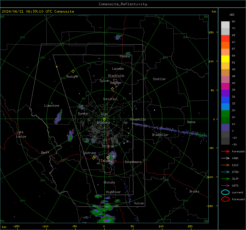Click the Sundre city label
The width and height of the screenshot is (246, 230).
coord(83,113)
